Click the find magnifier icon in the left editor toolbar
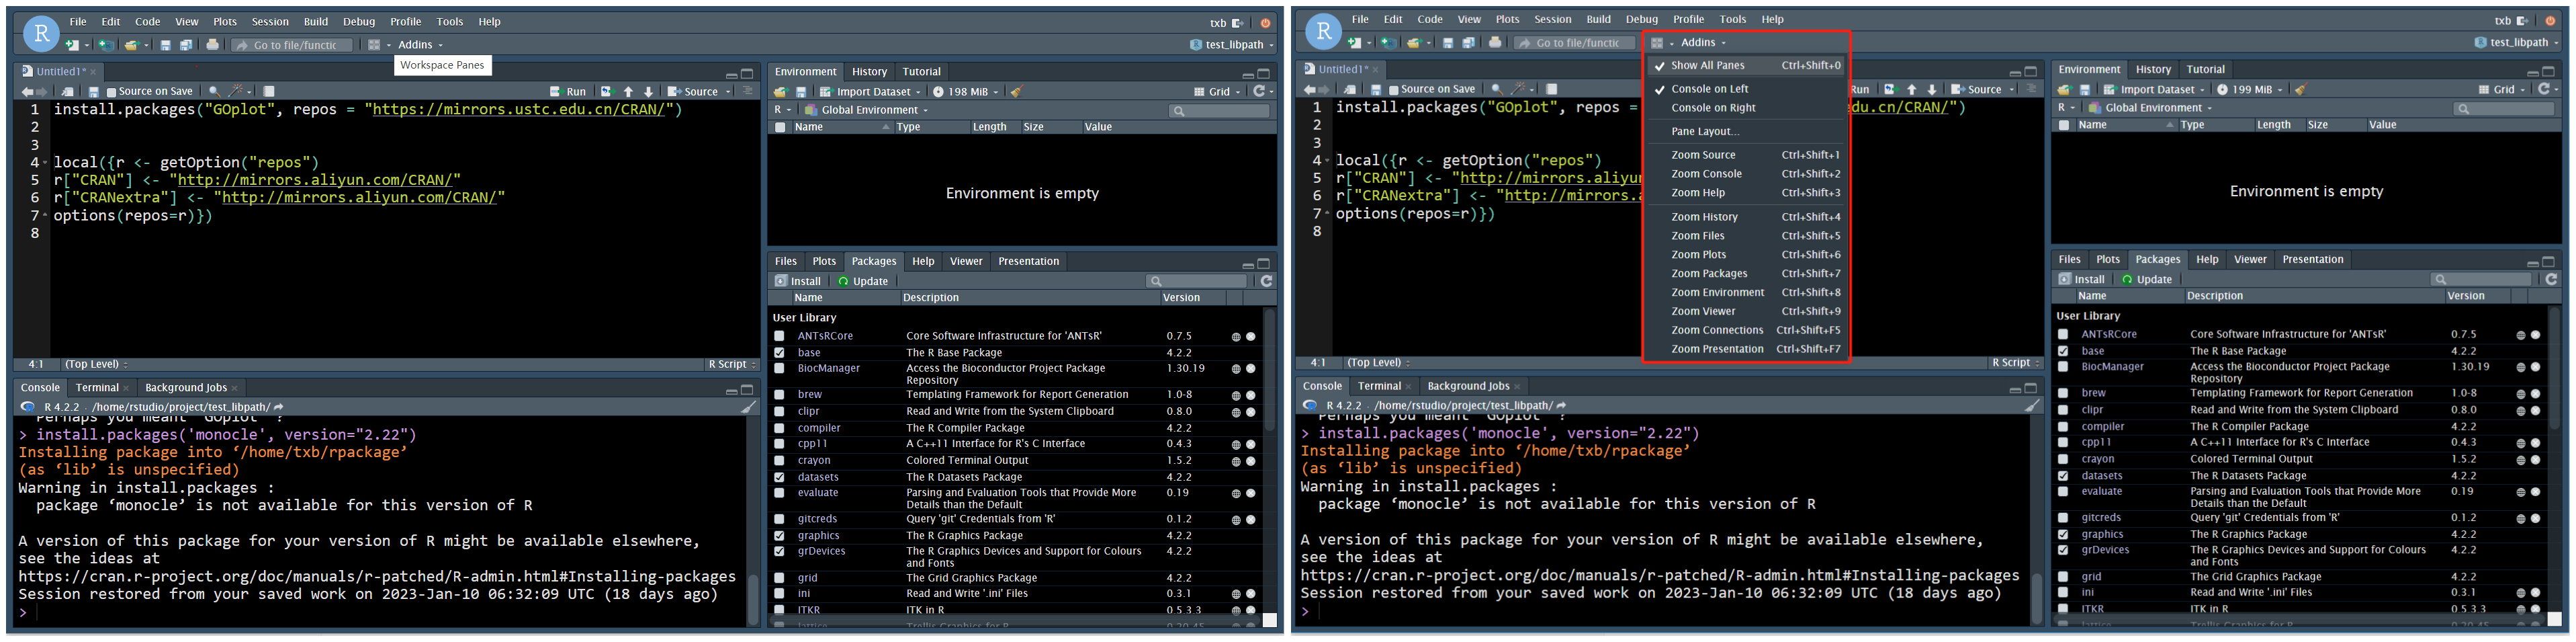The height and width of the screenshot is (642, 2576). pos(214,91)
